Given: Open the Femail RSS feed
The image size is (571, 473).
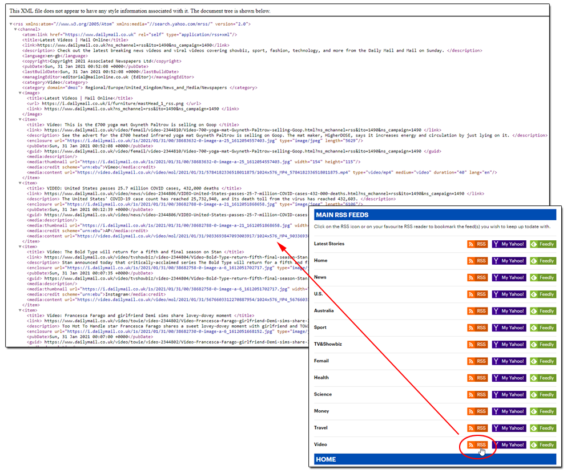Looking at the screenshot, I should click(x=477, y=361).
